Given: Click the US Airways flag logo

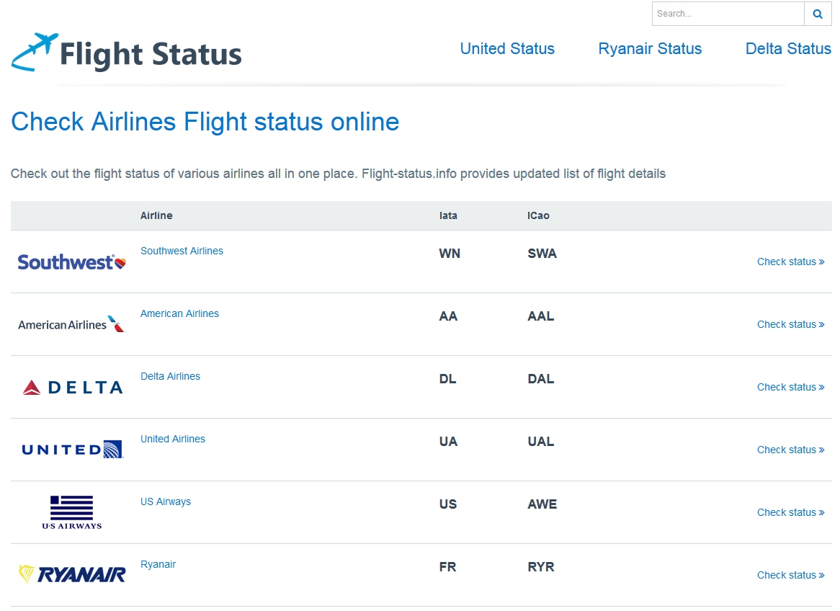Looking at the screenshot, I should (72, 512).
